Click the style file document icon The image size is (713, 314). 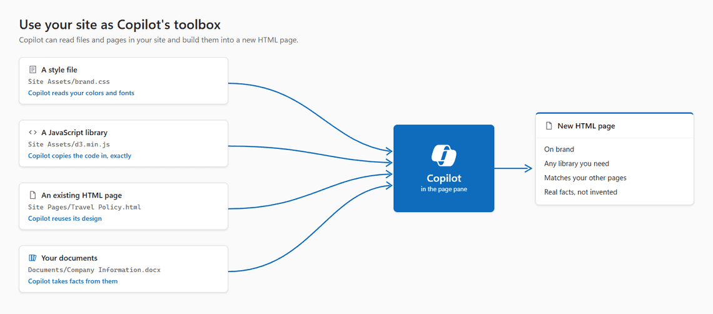pyautogui.click(x=33, y=69)
